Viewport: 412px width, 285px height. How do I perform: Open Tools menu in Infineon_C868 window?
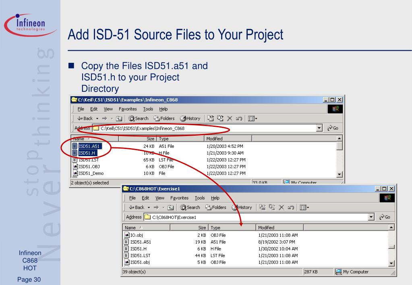[148, 109]
